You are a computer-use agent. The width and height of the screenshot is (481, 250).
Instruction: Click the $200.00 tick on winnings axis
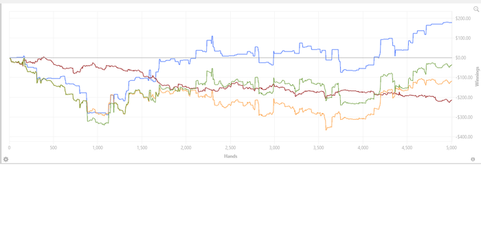pyautogui.click(x=463, y=18)
